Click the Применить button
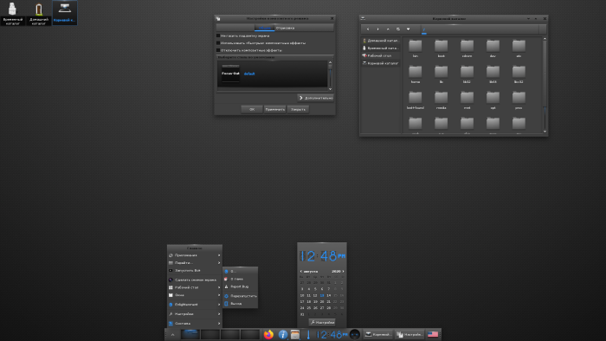606x341 pixels. point(274,109)
